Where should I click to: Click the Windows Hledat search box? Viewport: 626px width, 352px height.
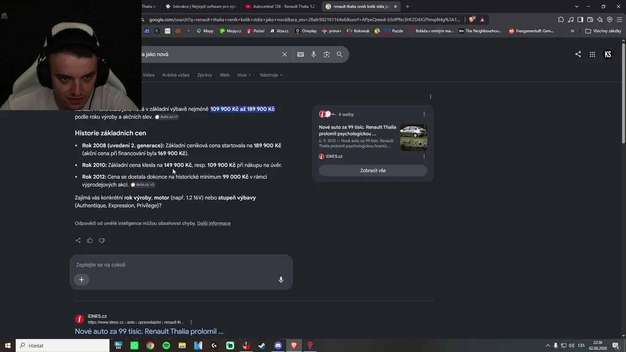63,346
